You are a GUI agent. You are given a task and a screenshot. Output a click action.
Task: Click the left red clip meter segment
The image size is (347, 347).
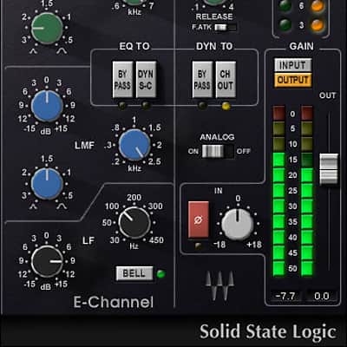279,113
